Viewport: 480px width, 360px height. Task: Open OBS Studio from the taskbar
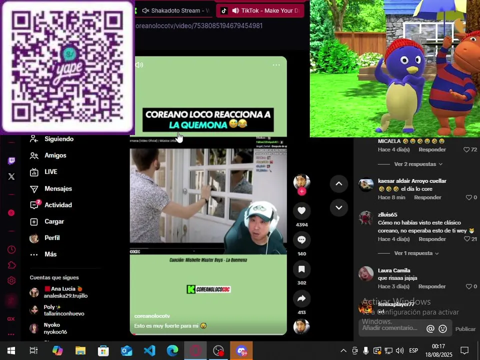tap(218, 350)
